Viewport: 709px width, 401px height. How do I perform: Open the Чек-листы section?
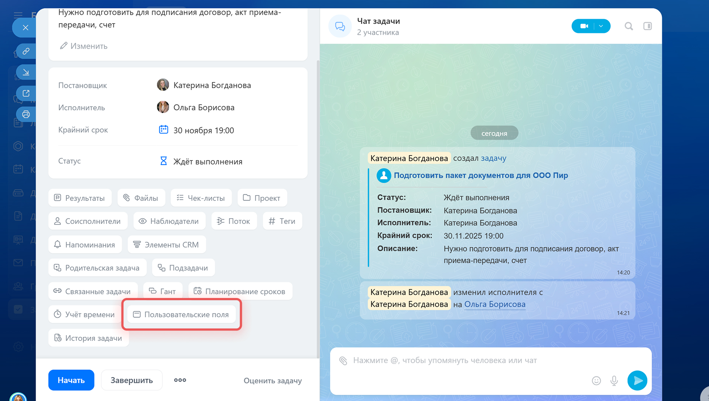pyautogui.click(x=201, y=198)
